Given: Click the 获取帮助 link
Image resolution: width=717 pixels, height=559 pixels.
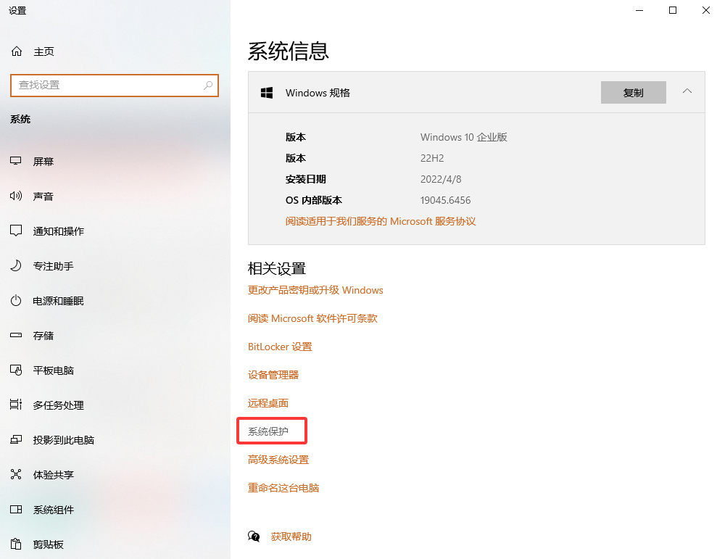Looking at the screenshot, I should [291, 537].
